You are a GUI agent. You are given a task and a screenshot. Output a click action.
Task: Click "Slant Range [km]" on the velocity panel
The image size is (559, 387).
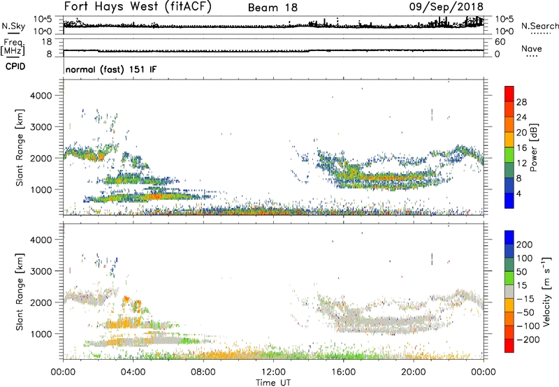click(x=20, y=292)
